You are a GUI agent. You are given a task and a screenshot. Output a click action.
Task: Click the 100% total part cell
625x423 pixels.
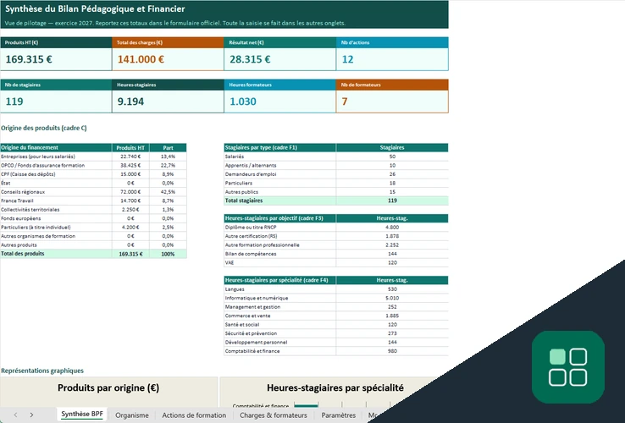coord(168,254)
